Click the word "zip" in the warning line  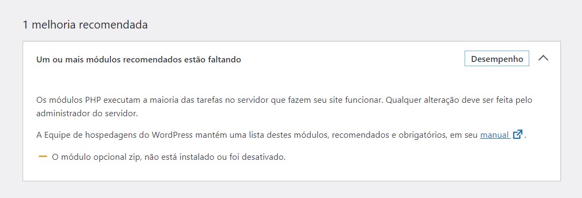point(134,157)
